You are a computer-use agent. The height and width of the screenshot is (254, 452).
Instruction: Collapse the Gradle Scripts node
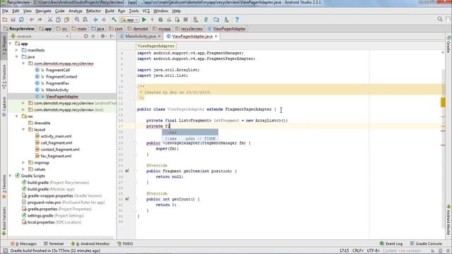tap(11, 176)
